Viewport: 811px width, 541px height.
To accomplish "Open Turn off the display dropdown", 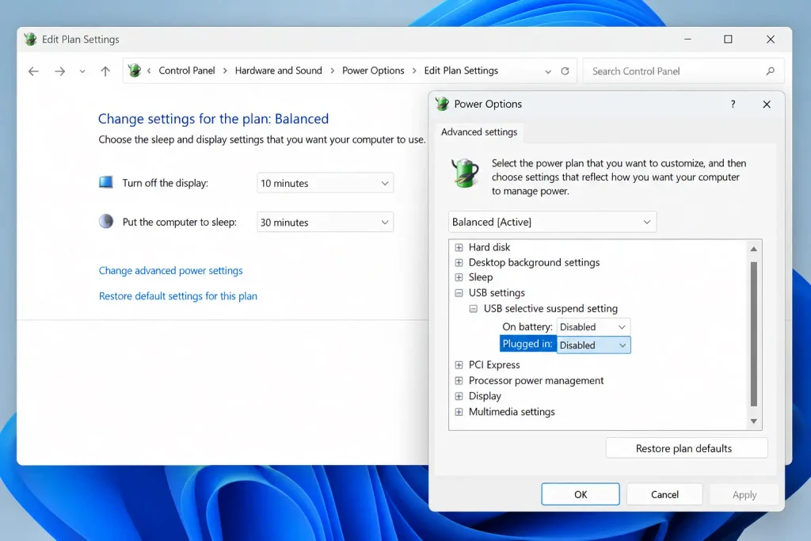I will click(x=325, y=183).
